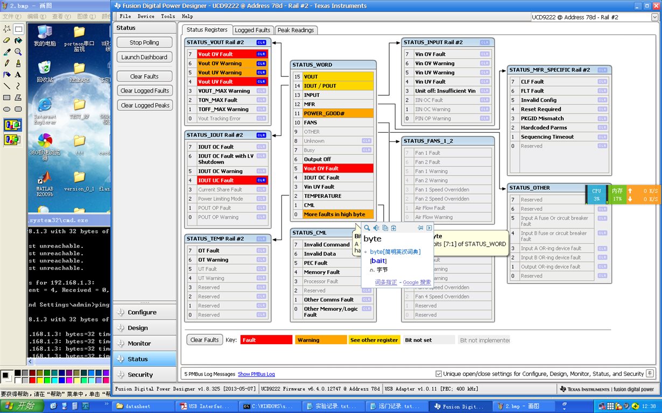This screenshot has width=662, height=413.
Task: Toggle Unique open/close settings checkbox
Action: tap(439, 374)
